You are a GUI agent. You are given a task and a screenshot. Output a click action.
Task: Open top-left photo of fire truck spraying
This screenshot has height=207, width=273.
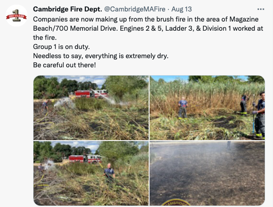click(91, 108)
